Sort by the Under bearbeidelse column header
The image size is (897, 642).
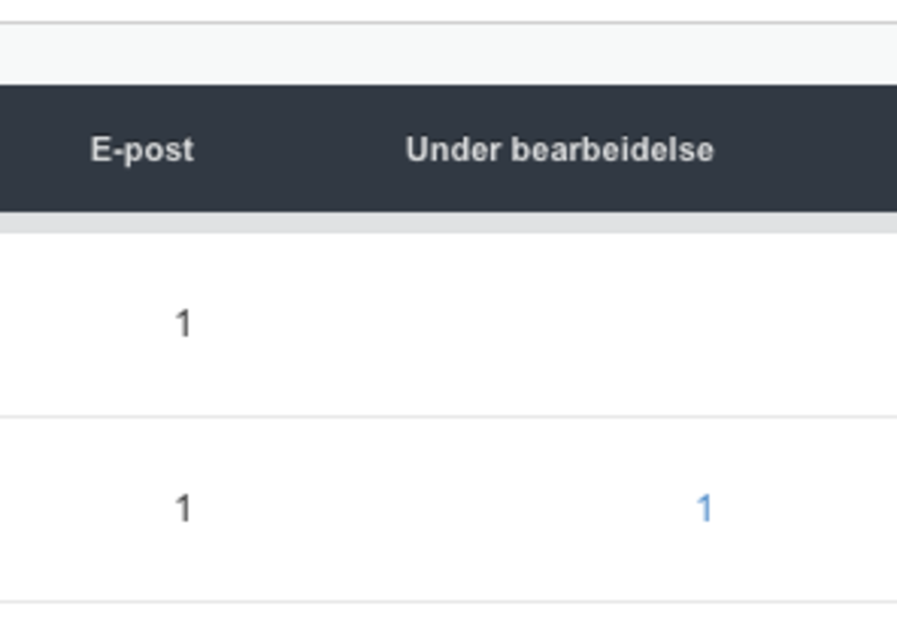[x=560, y=150]
